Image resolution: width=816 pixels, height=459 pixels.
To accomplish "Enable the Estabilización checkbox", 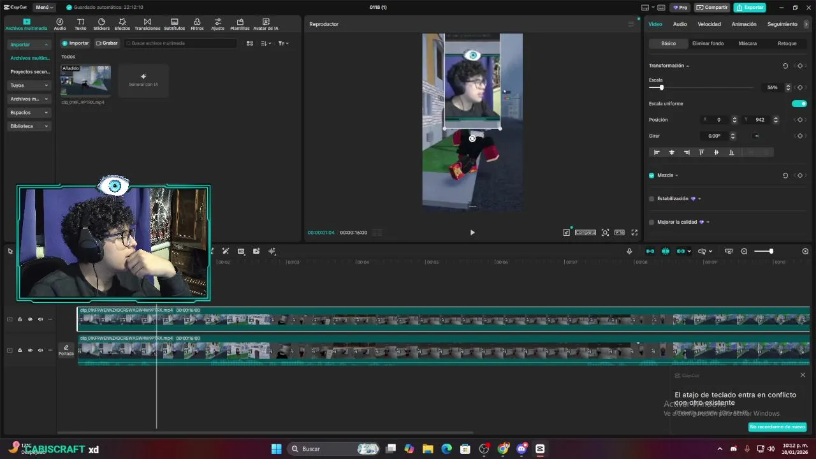I will (x=652, y=199).
